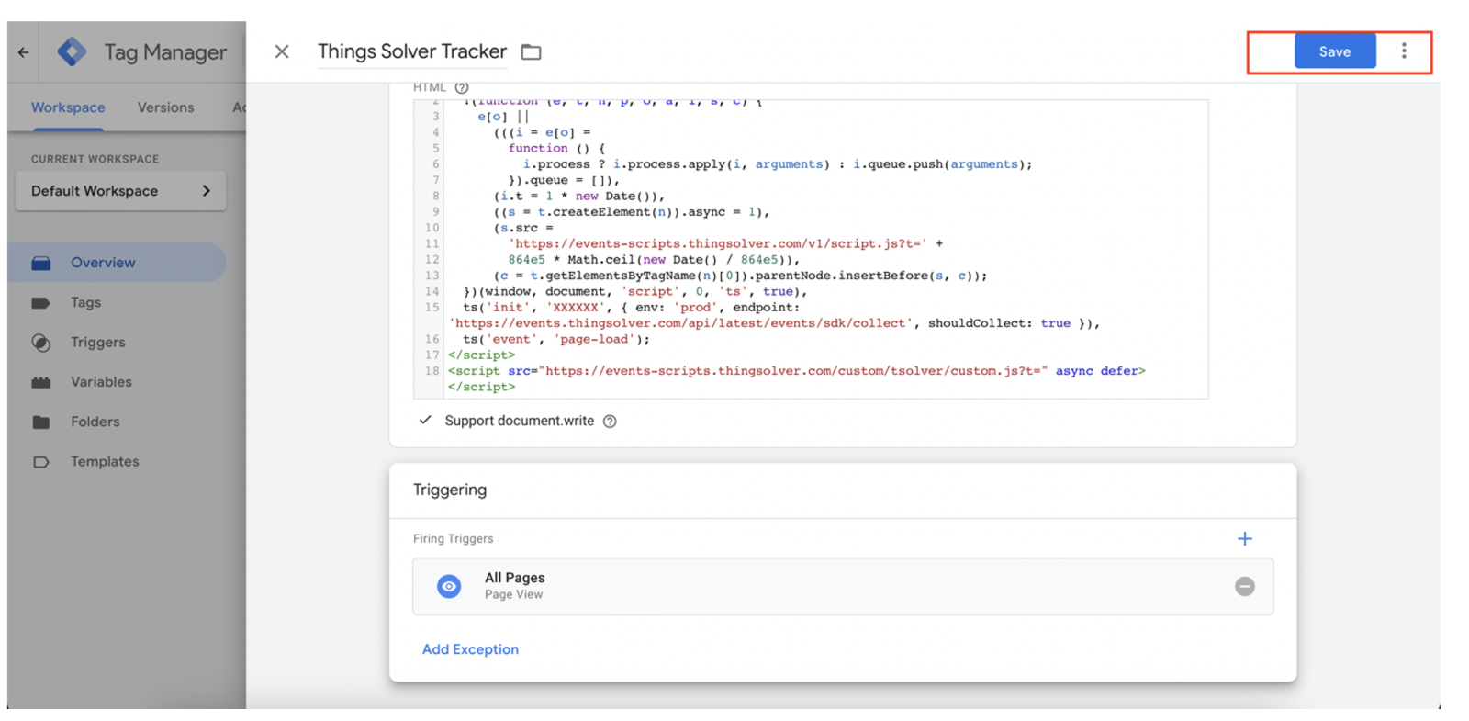Viewport: 1469px width, 721px height.
Task: Switch to the Versions tab
Action: pyautogui.click(x=165, y=107)
